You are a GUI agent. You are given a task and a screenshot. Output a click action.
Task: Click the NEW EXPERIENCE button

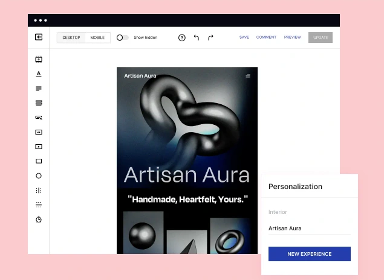coord(309,254)
